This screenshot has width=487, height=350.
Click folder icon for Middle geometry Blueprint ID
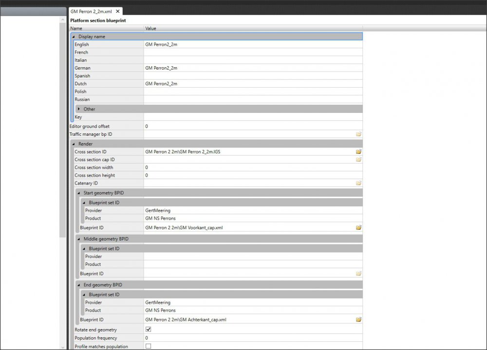pos(358,274)
